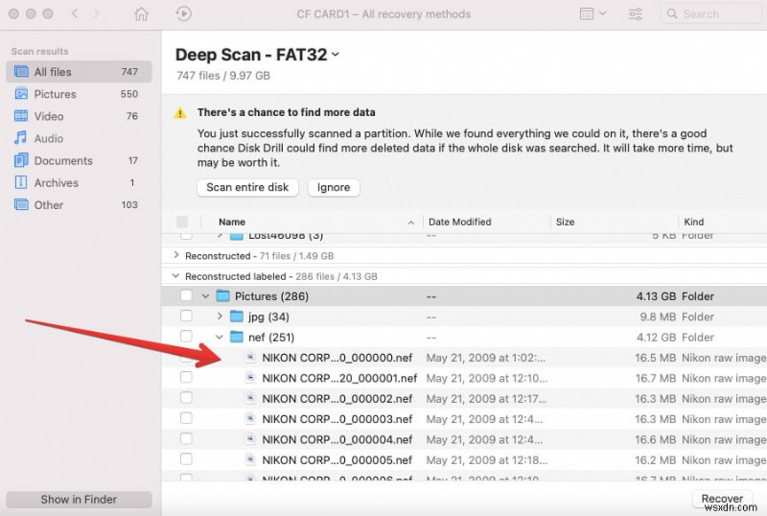Sort by Date Modified column
The image size is (767, 516).
[x=460, y=222]
